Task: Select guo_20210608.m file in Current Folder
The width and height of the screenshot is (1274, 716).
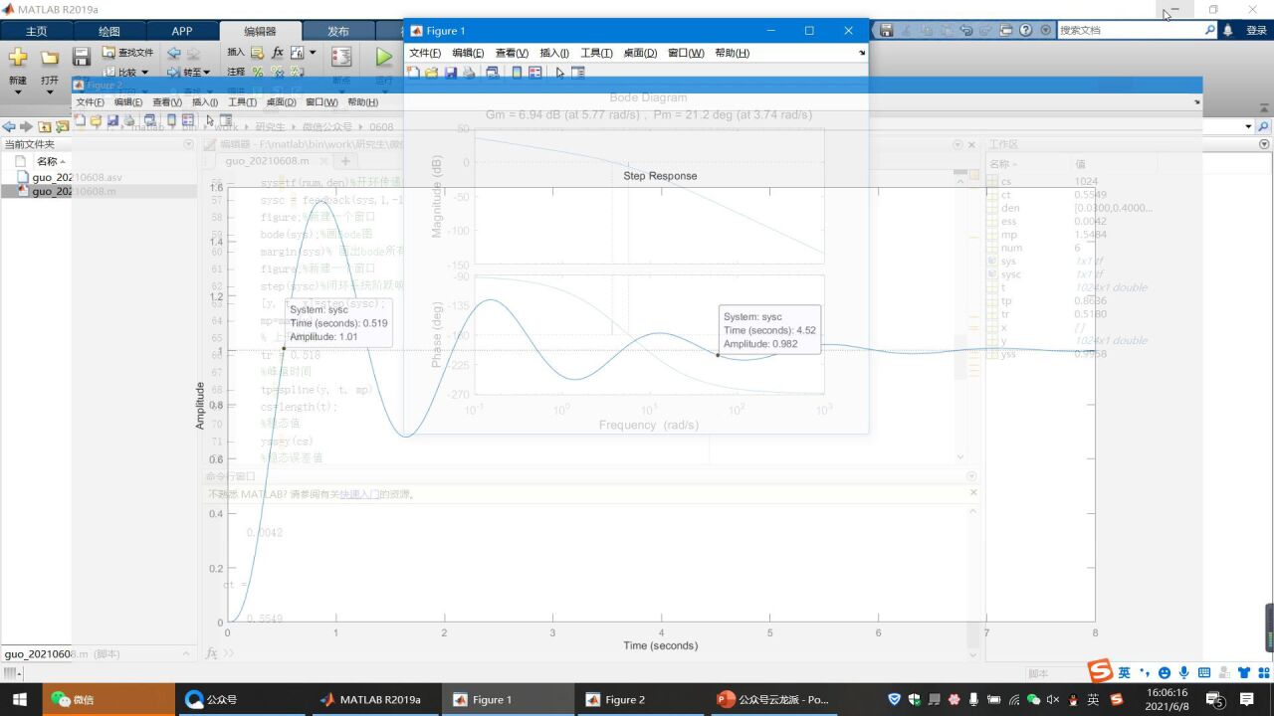Action: coord(74,191)
